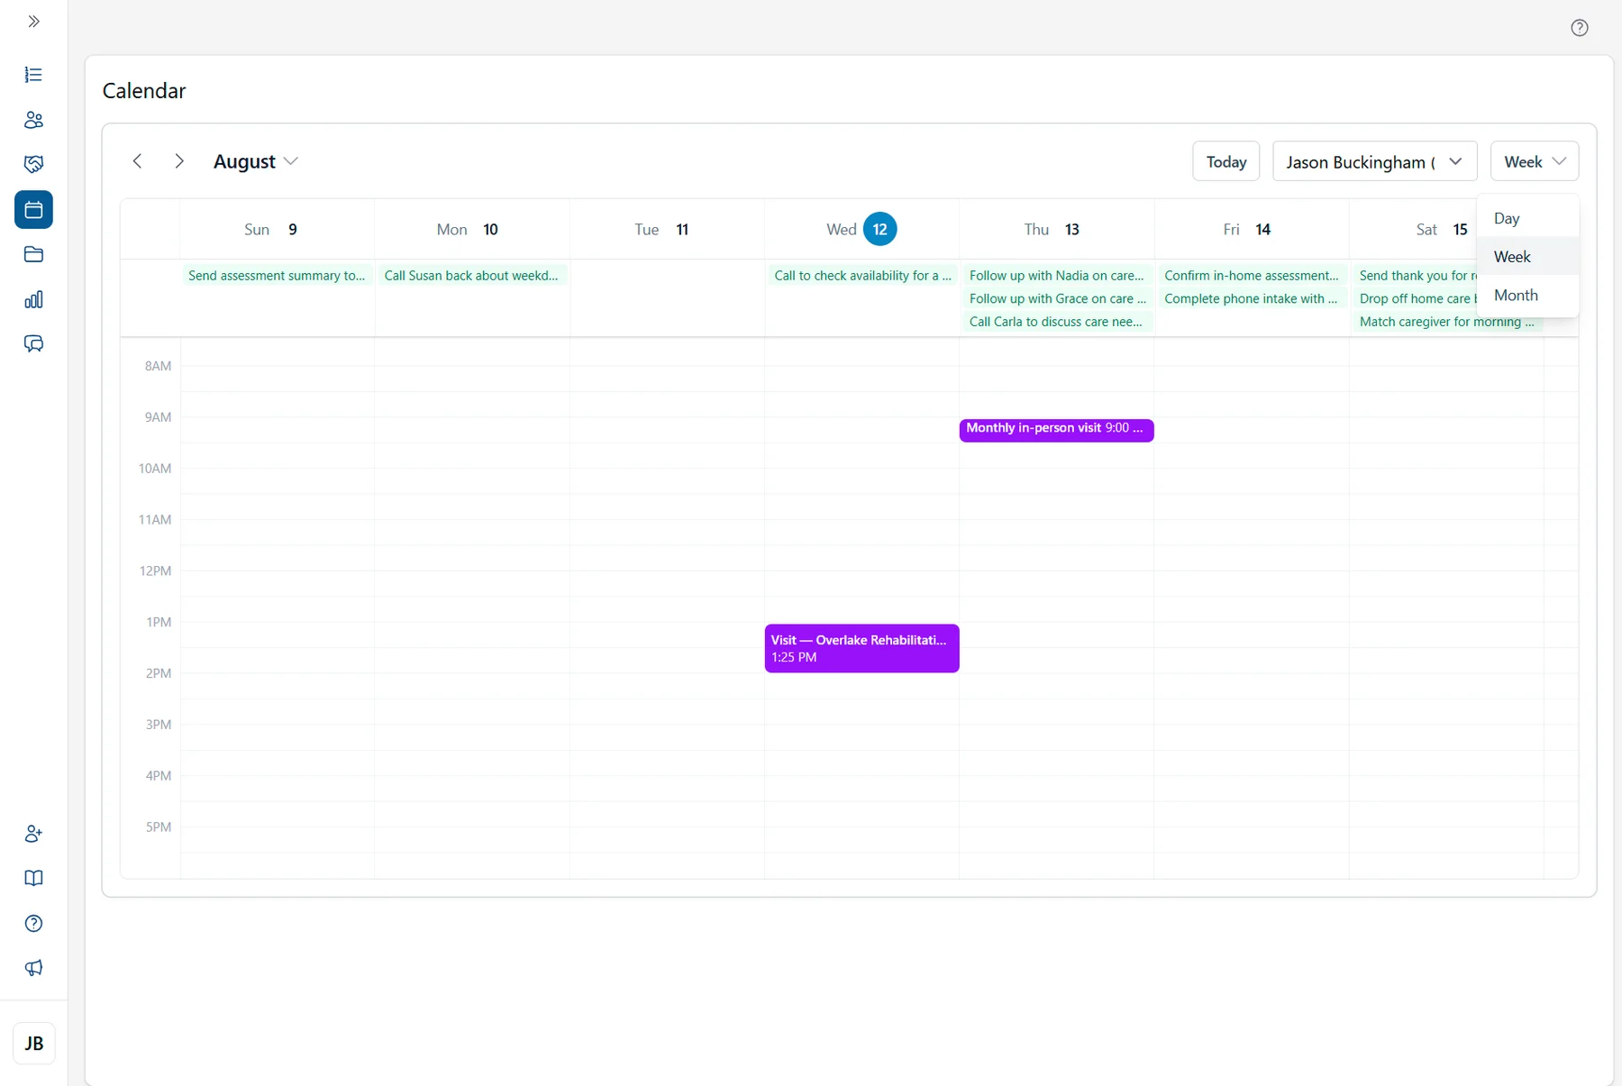Open the book guide icon in sidebar
The width and height of the screenshot is (1622, 1086).
33,878
